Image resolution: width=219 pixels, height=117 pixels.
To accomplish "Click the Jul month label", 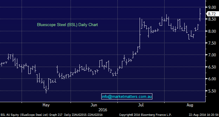I will pyautogui.click(x=141, y=105).
